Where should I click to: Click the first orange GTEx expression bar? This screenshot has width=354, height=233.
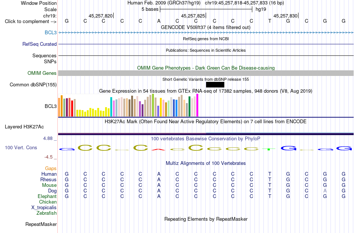59,107
